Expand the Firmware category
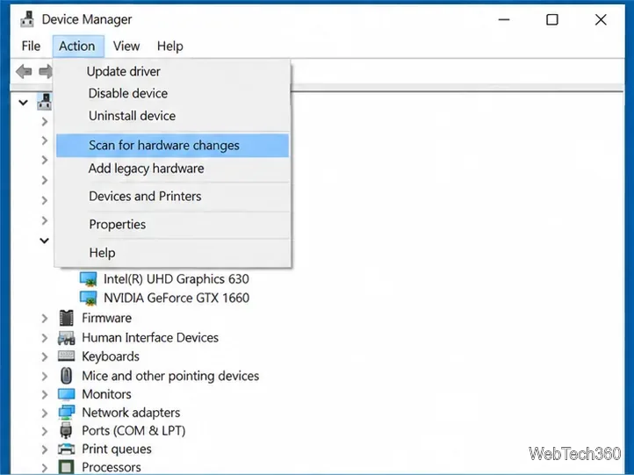 (45, 318)
